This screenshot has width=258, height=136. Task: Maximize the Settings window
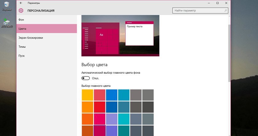[217, 3]
